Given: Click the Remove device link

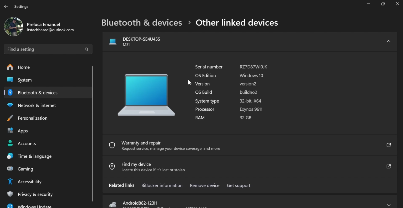Looking at the screenshot, I should coord(205,185).
